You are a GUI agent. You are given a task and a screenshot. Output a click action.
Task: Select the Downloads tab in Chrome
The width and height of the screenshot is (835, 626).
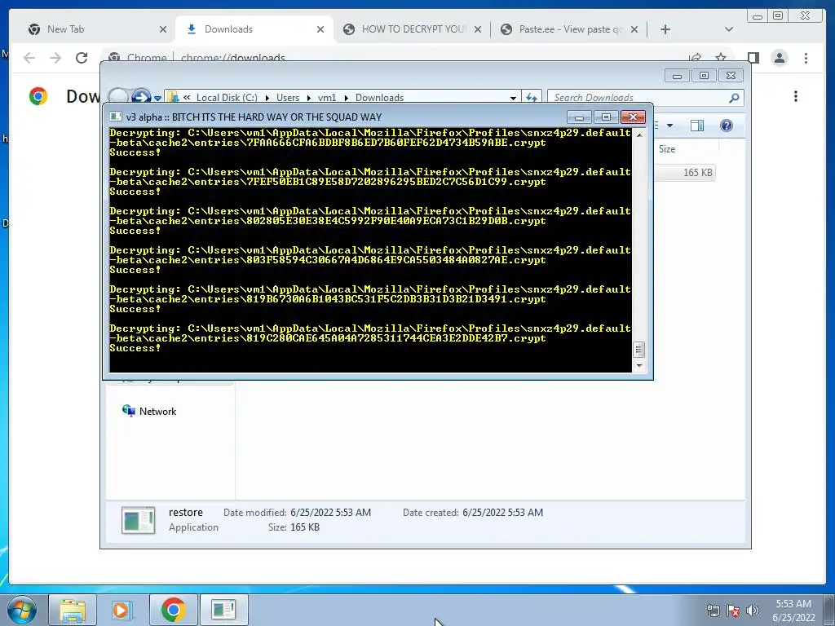pos(254,29)
